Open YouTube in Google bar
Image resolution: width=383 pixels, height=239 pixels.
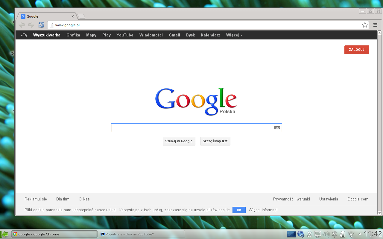[125, 35]
